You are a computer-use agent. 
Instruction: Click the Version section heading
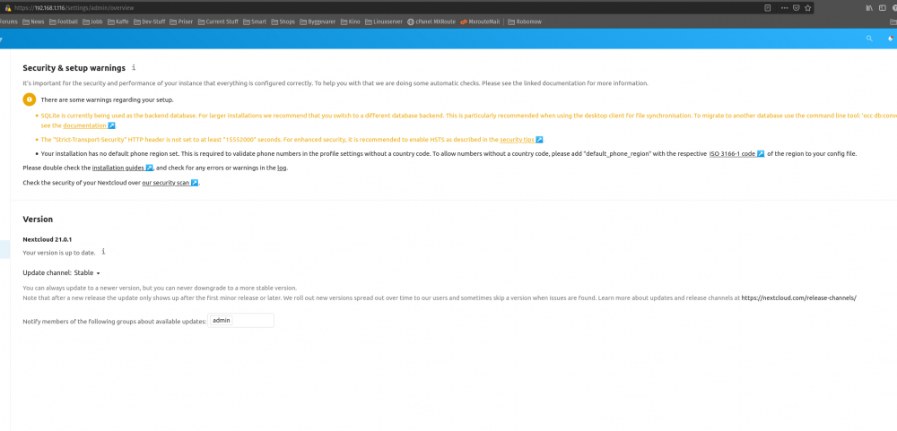click(38, 220)
